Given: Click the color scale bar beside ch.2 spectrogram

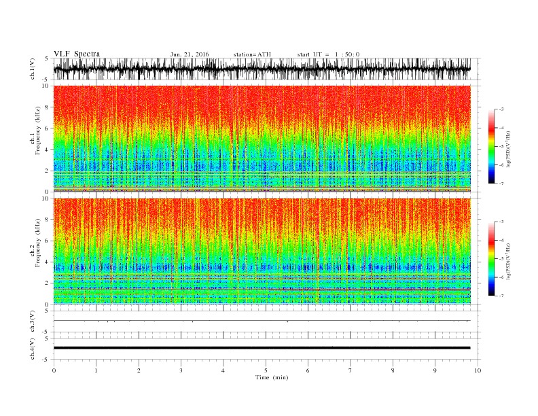Looking at the screenshot, I should 491,259.
